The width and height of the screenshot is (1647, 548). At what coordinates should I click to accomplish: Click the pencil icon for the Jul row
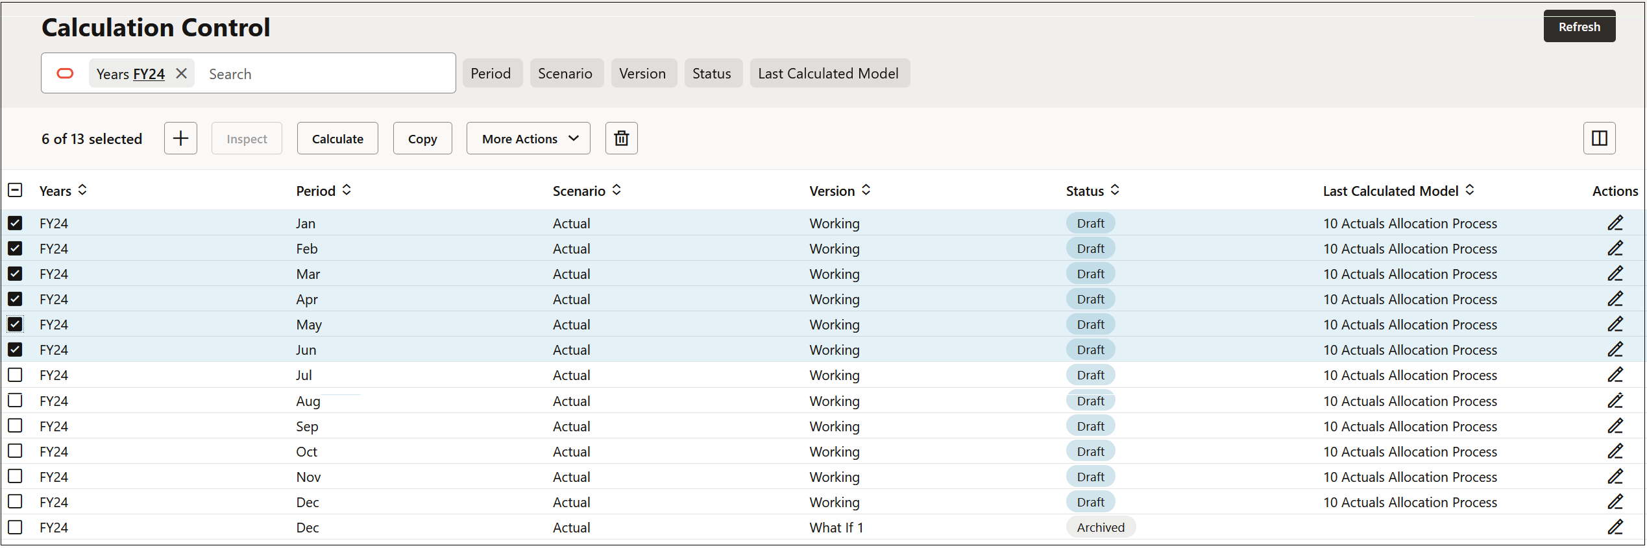[1615, 375]
